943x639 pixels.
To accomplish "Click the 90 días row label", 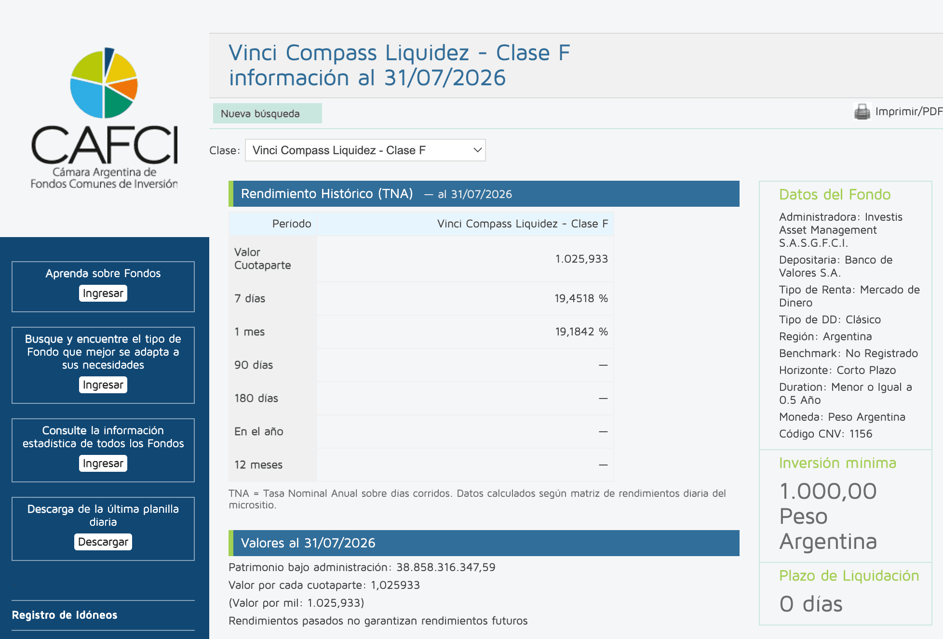I will tap(254, 365).
